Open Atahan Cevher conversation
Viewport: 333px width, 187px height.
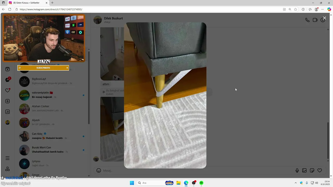click(52, 108)
